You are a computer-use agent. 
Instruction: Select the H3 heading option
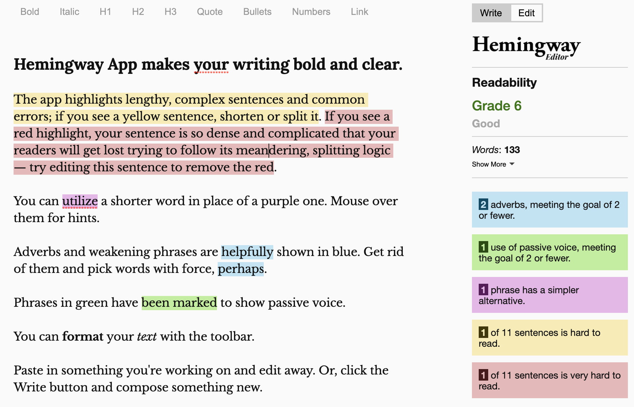pyautogui.click(x=171, y=12)
